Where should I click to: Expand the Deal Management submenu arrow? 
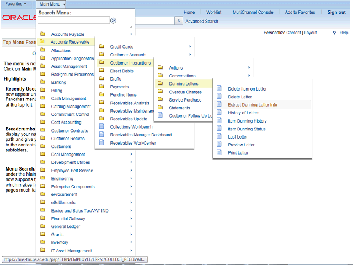coord(131,154)
